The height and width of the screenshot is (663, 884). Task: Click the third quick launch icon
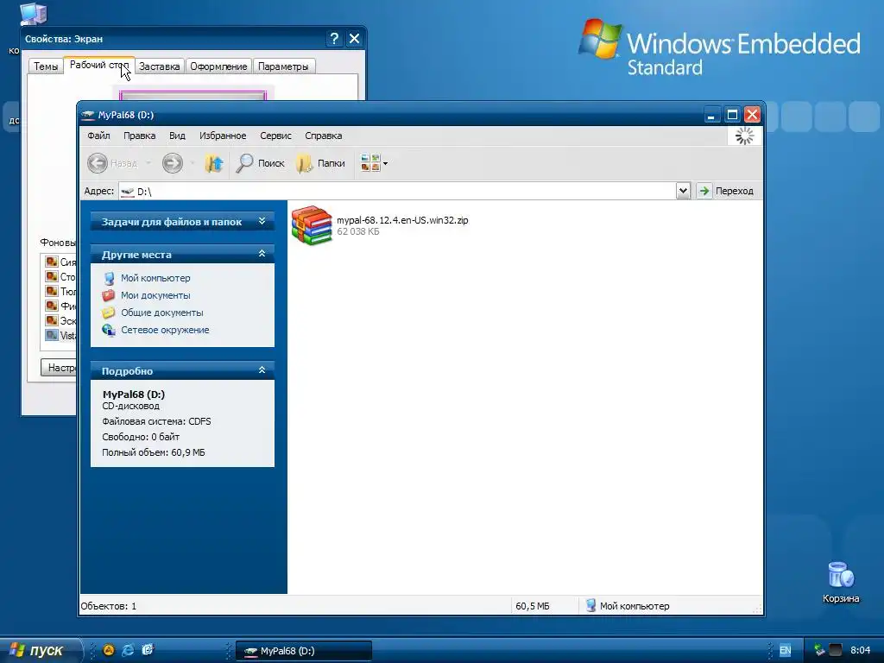[147, 650]
